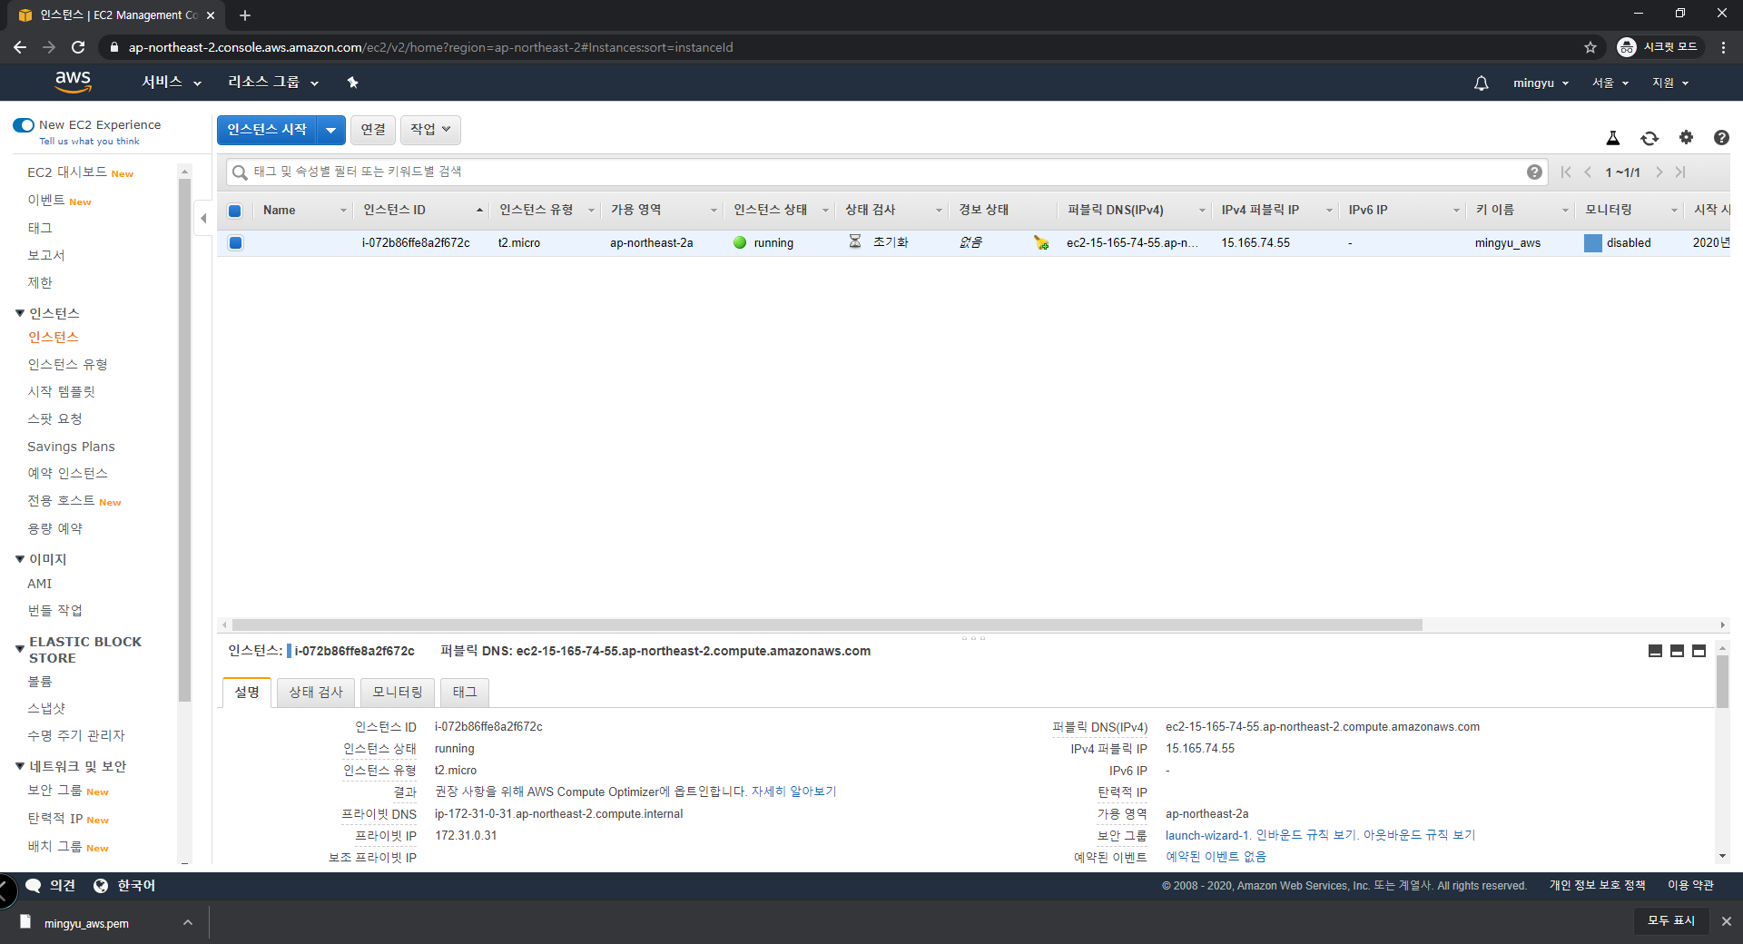The height and width of the screenshot is (944, 1743).
Task: Click the search bar help icon
Action: point(1534,172)
